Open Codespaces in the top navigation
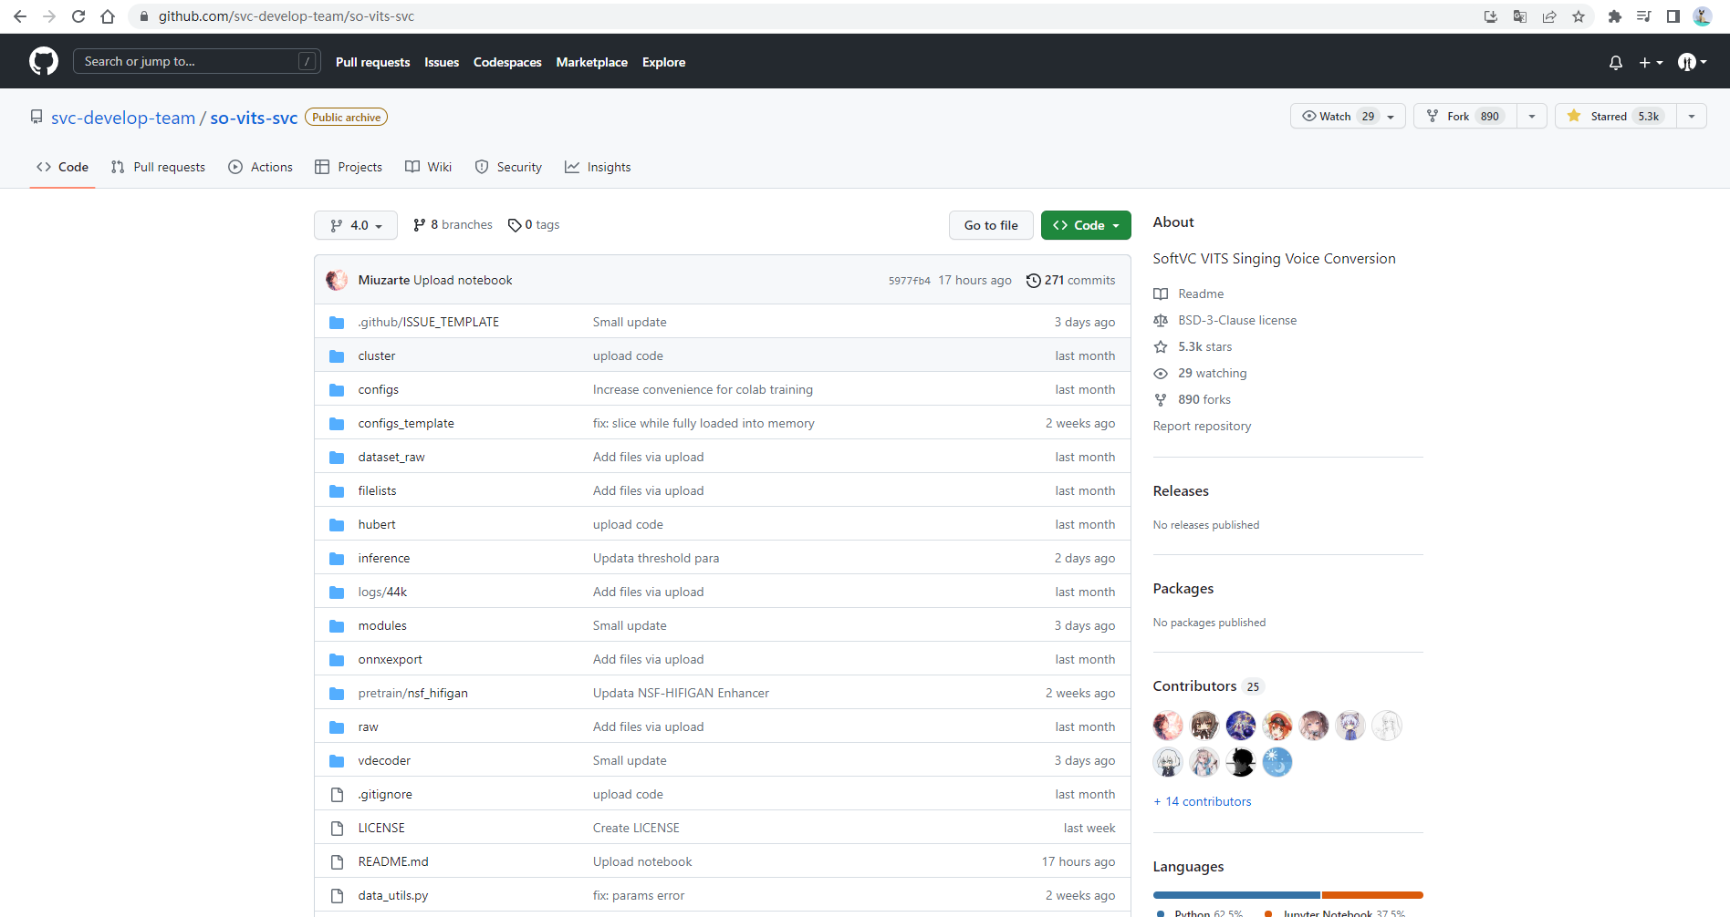1730x917 pixels. pos(507,62)
